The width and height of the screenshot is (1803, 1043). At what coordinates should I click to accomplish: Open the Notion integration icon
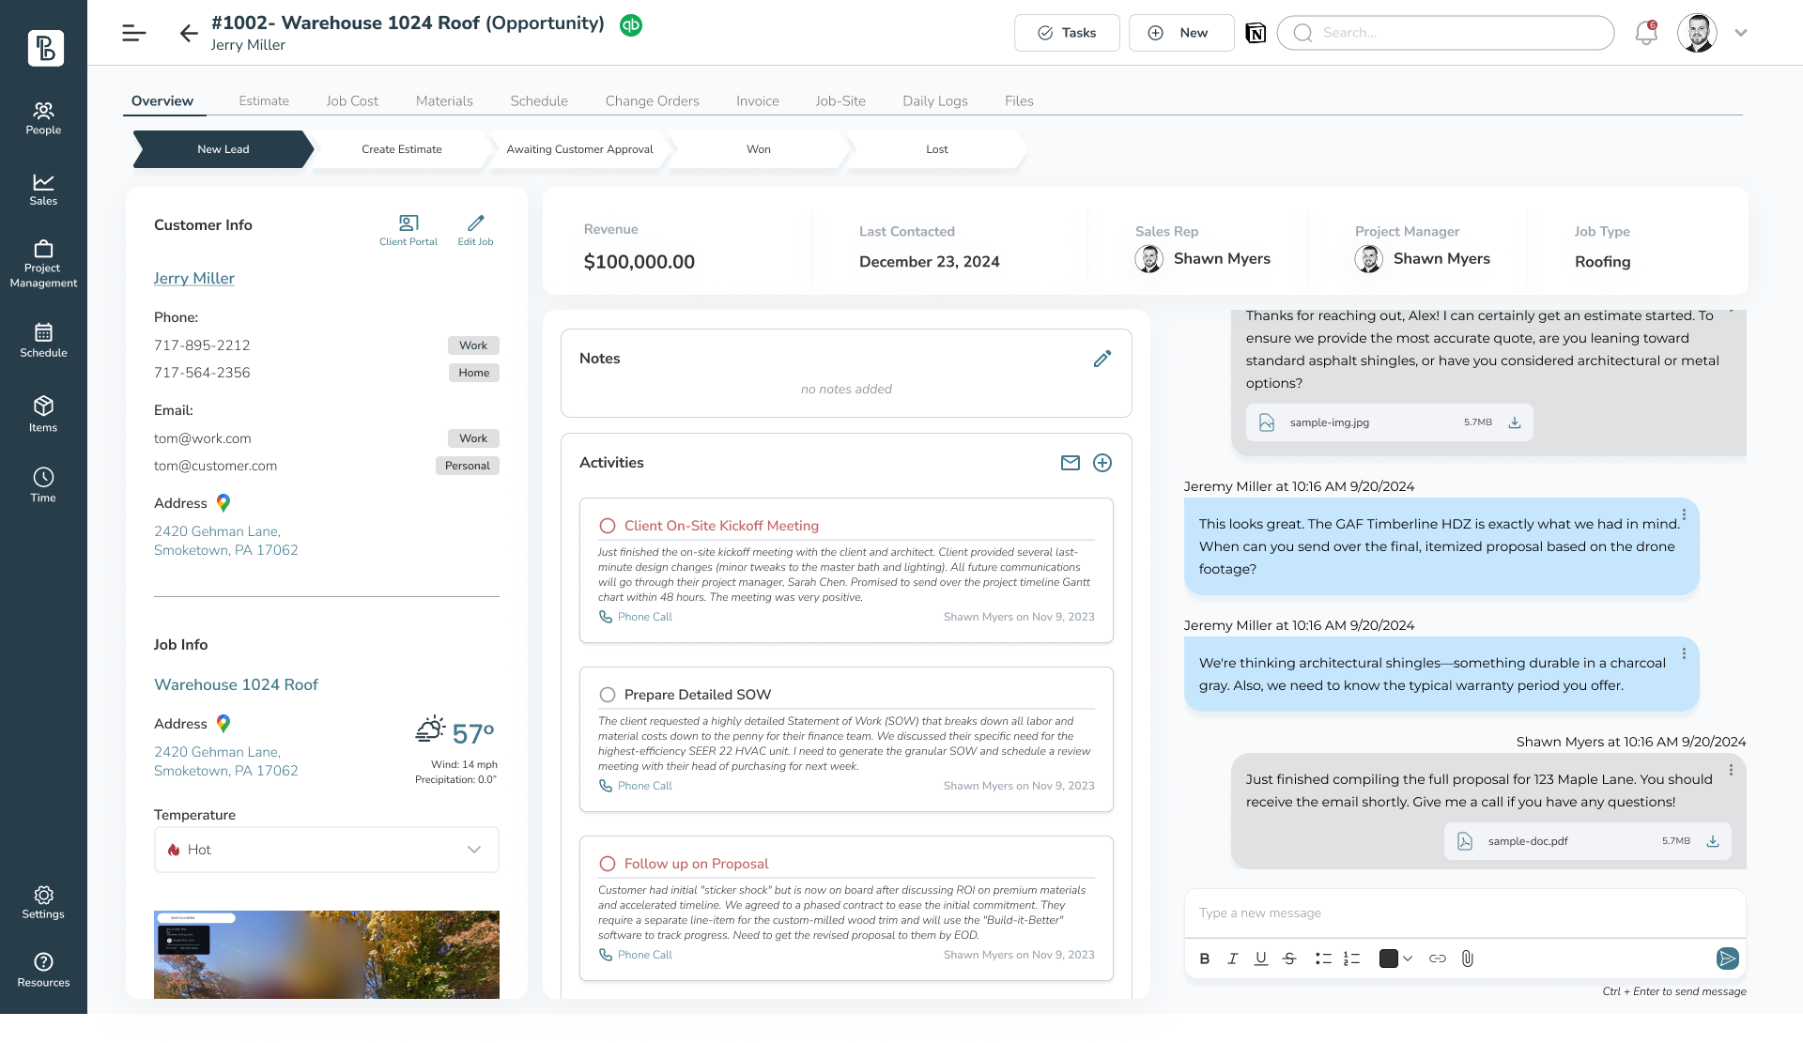pyautogui.click(x=1256, y=33)
